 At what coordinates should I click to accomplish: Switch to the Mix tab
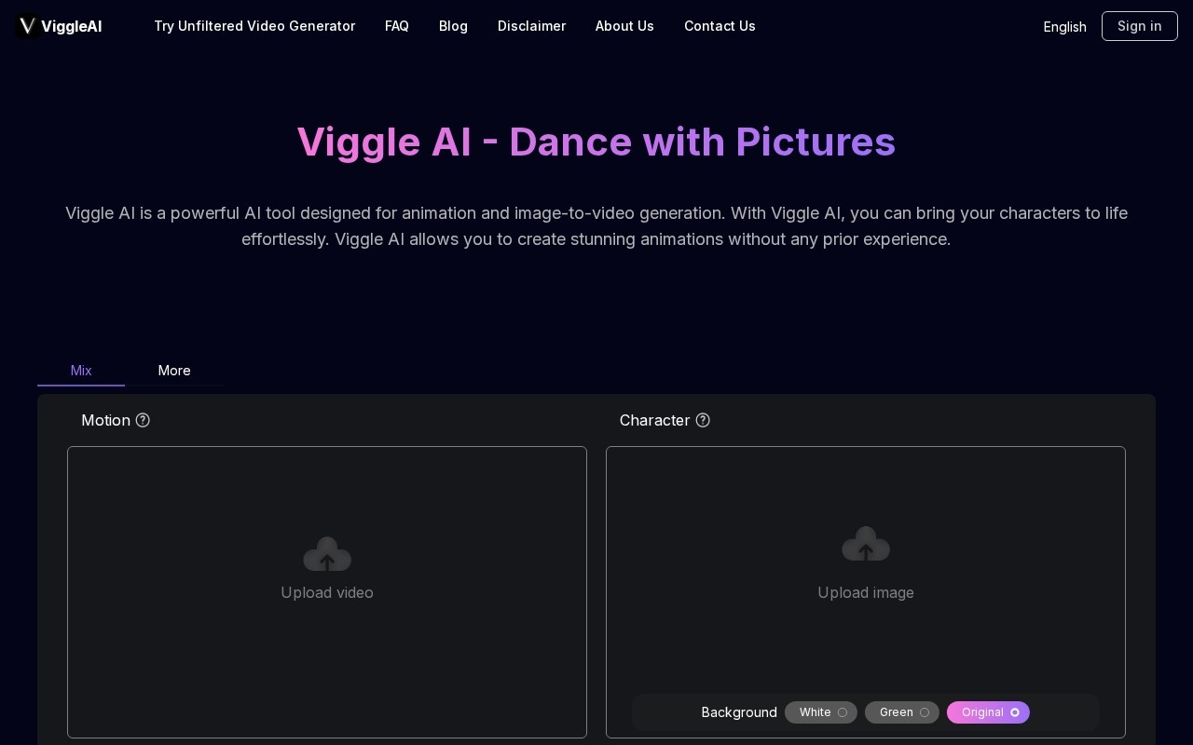pyautogui.click(x=81, y=371)
